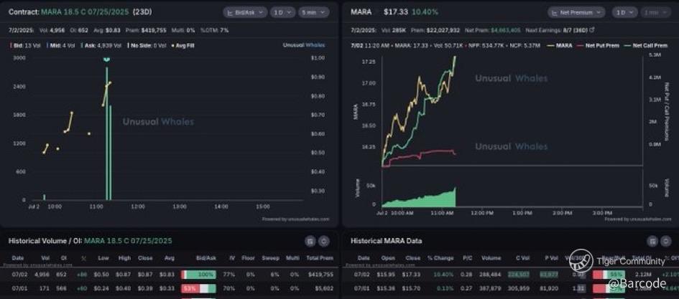Click the 53% Bid/Ask bar in 07/01 row
Image resolution: width=679 pixels, height=299 pixels.
[198, 288]
